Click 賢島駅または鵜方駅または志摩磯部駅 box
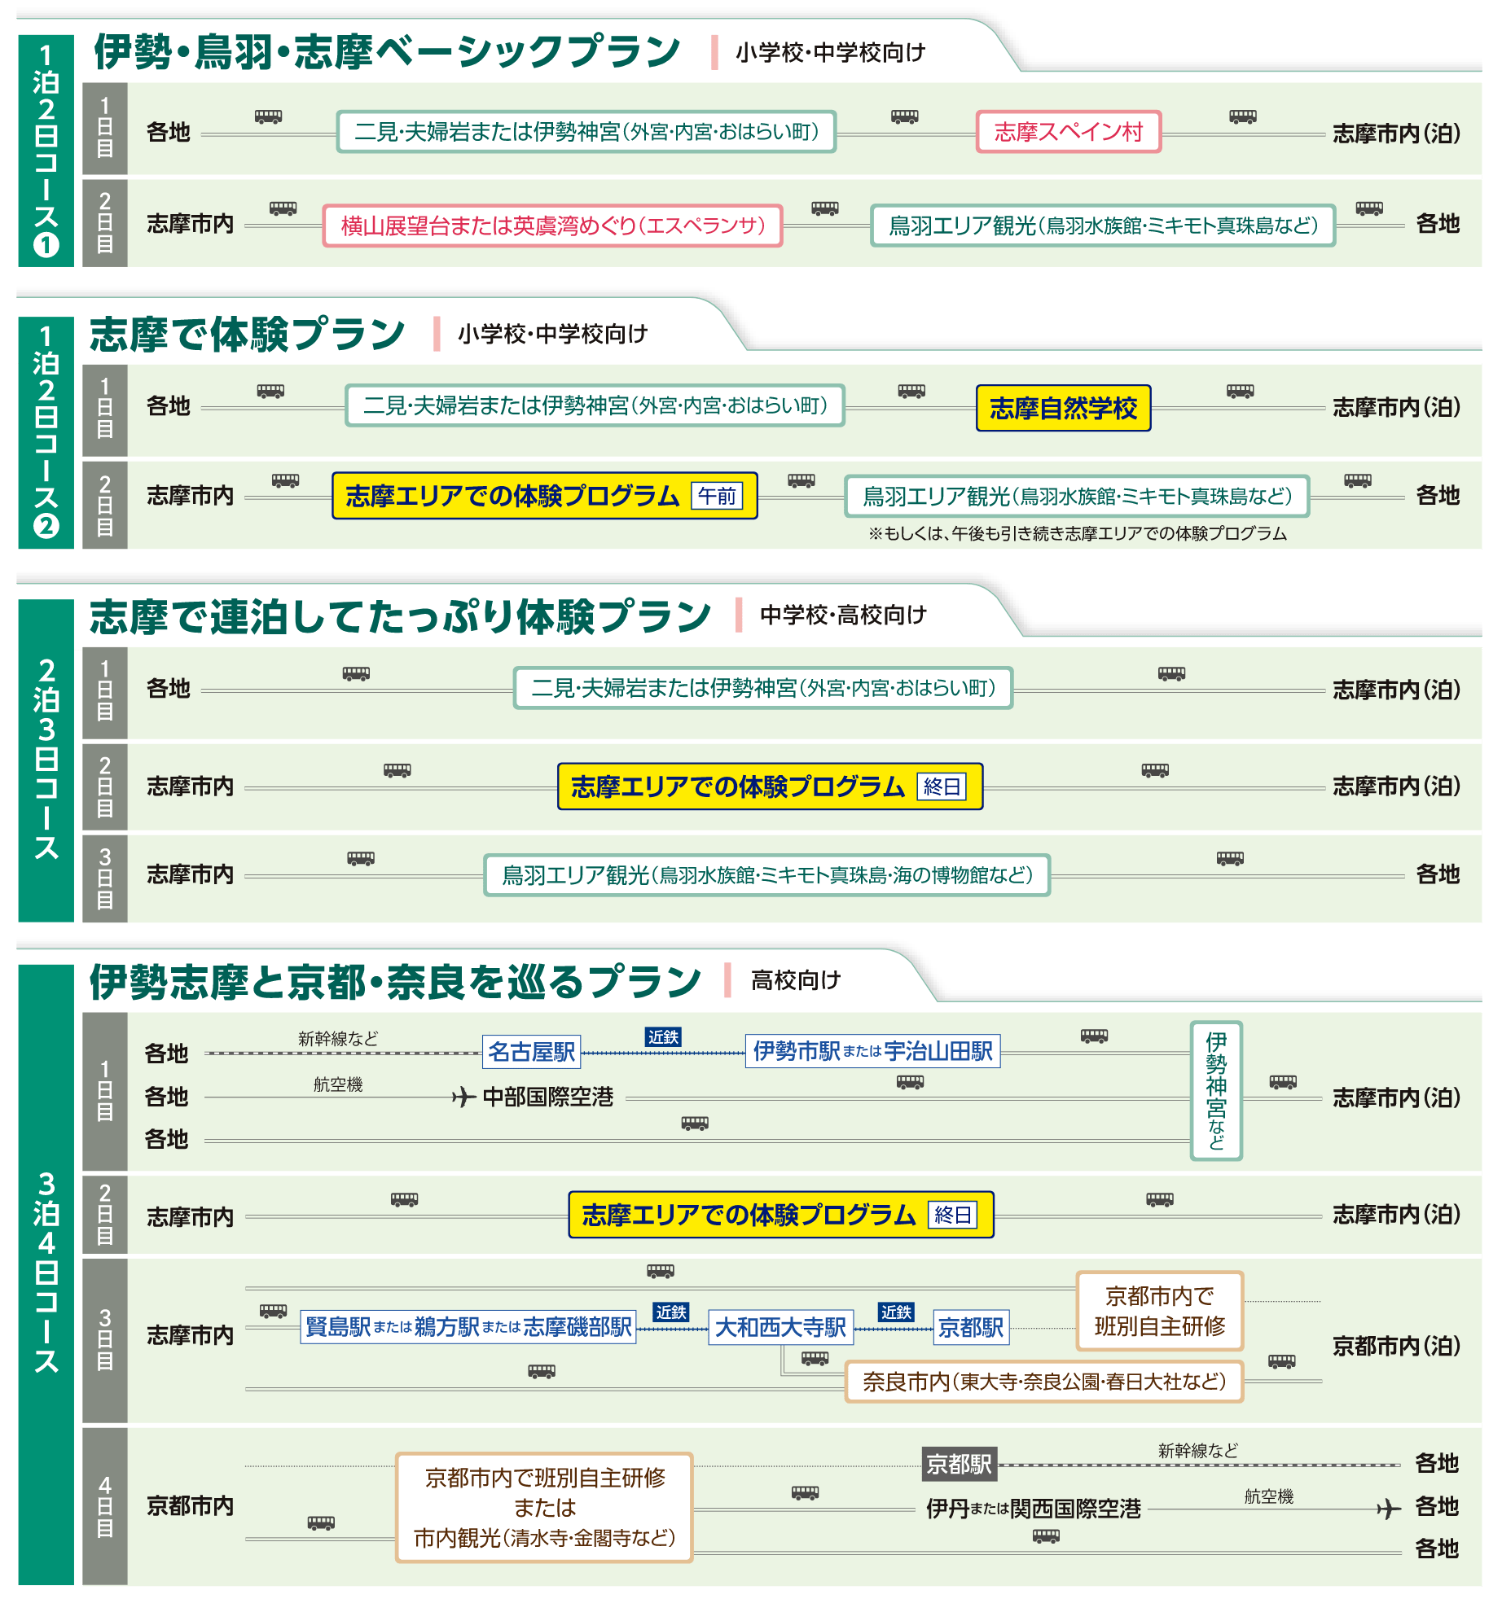This screenshot has height=1599, width=1502. point(468,1327)
